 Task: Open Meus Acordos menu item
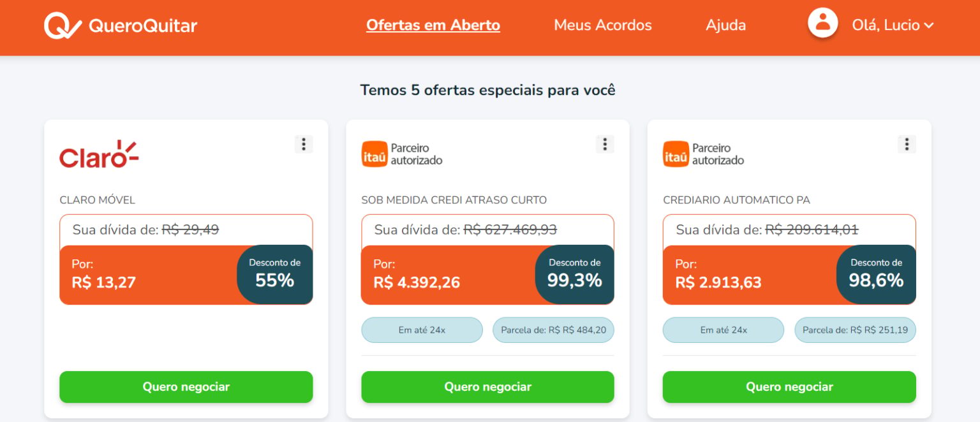[603, 25]
